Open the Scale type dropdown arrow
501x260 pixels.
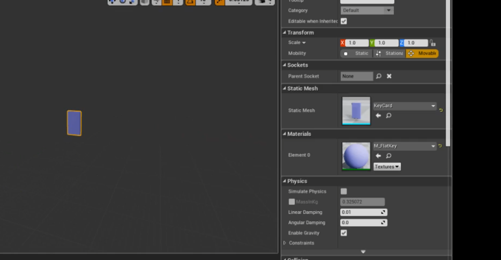coord(304,42)
